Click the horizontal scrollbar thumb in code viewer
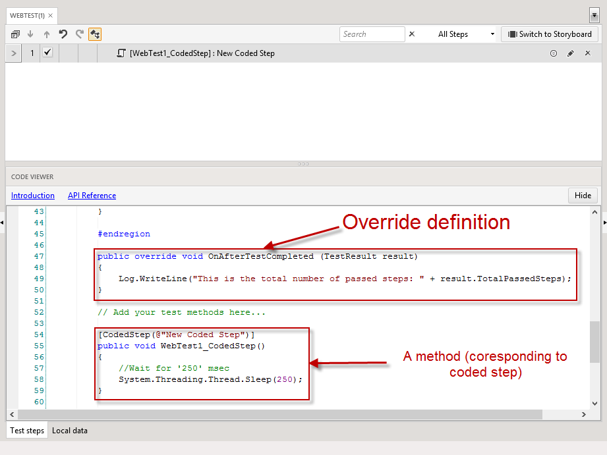 click(x=280, y=414)
